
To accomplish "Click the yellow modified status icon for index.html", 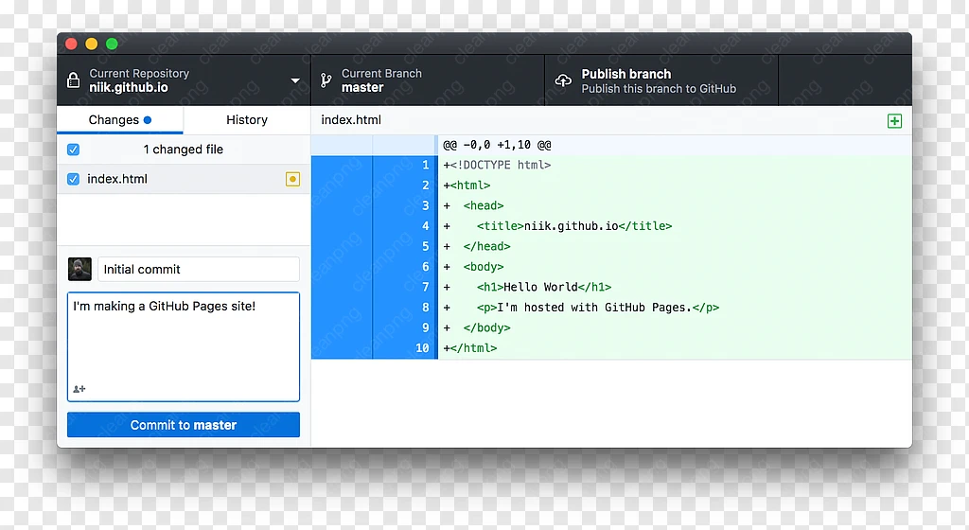I will (x=293, y=179).
